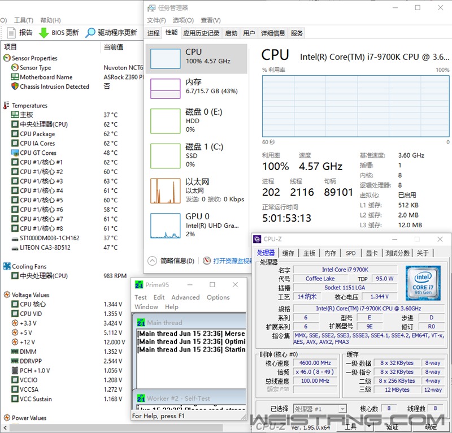This screenshot has height=433, width=452.
Task: Collapse Task Manager to brief info (简略信息)
Action: tap(171, 261)
